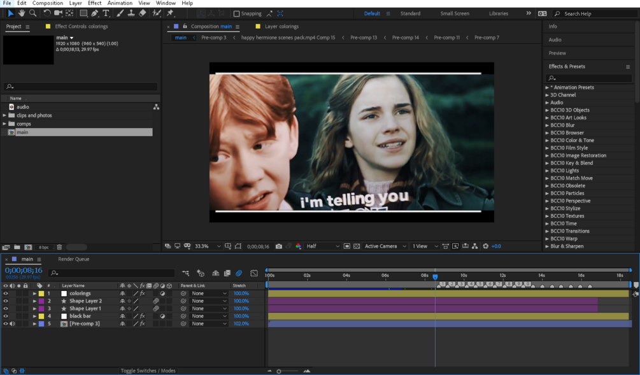This screenshot has height=375, width=640.
Task: Open the Active Camera dropdown
Action: point(385,246)
